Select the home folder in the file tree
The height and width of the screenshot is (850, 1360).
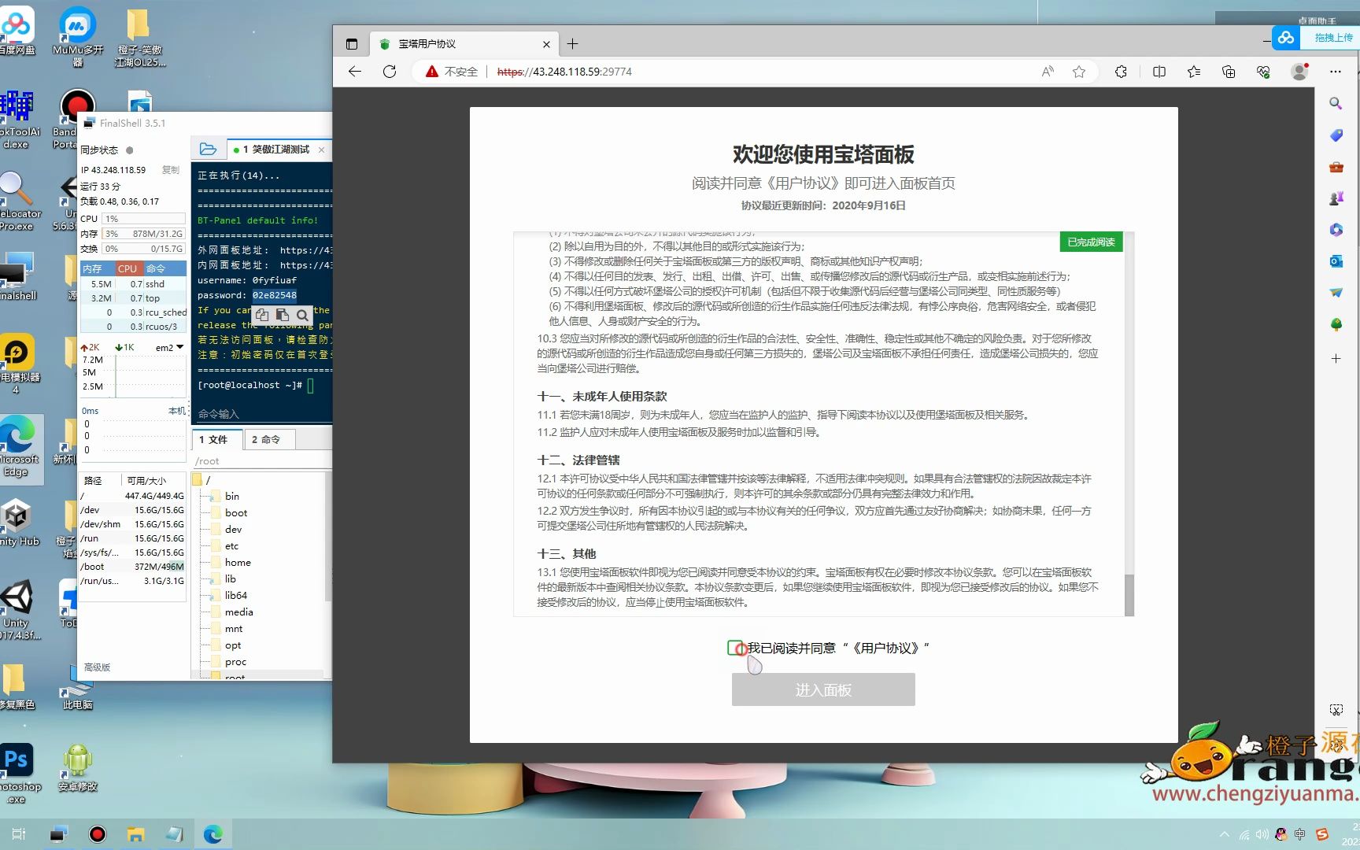[237, 562]
